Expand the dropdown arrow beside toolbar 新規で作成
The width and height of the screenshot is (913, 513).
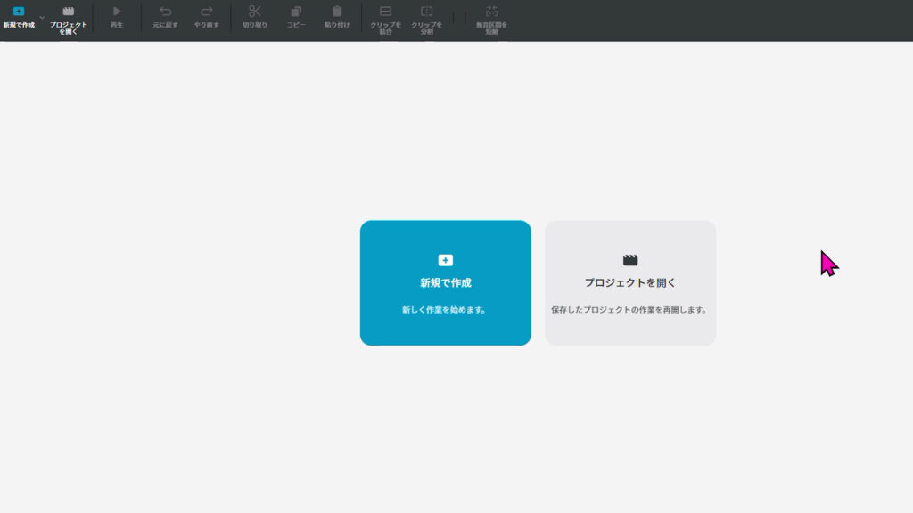(42, 17)
